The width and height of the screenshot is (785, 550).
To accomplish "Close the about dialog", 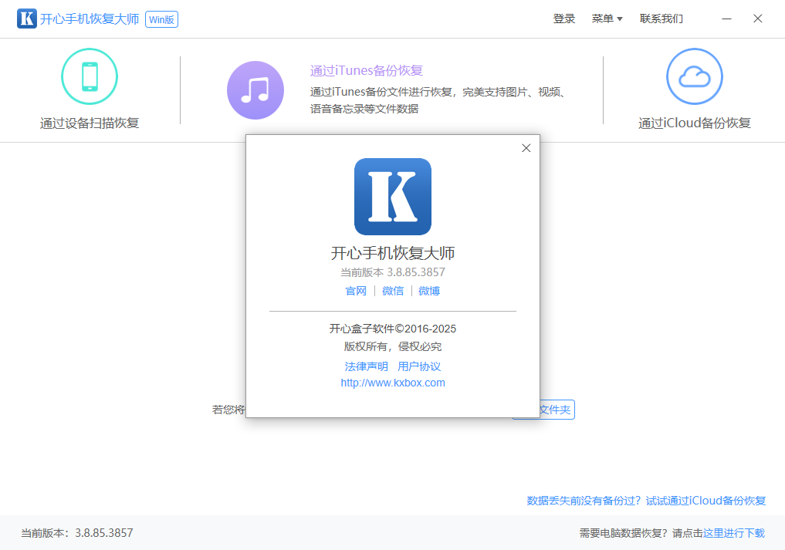I will point(526,148).
